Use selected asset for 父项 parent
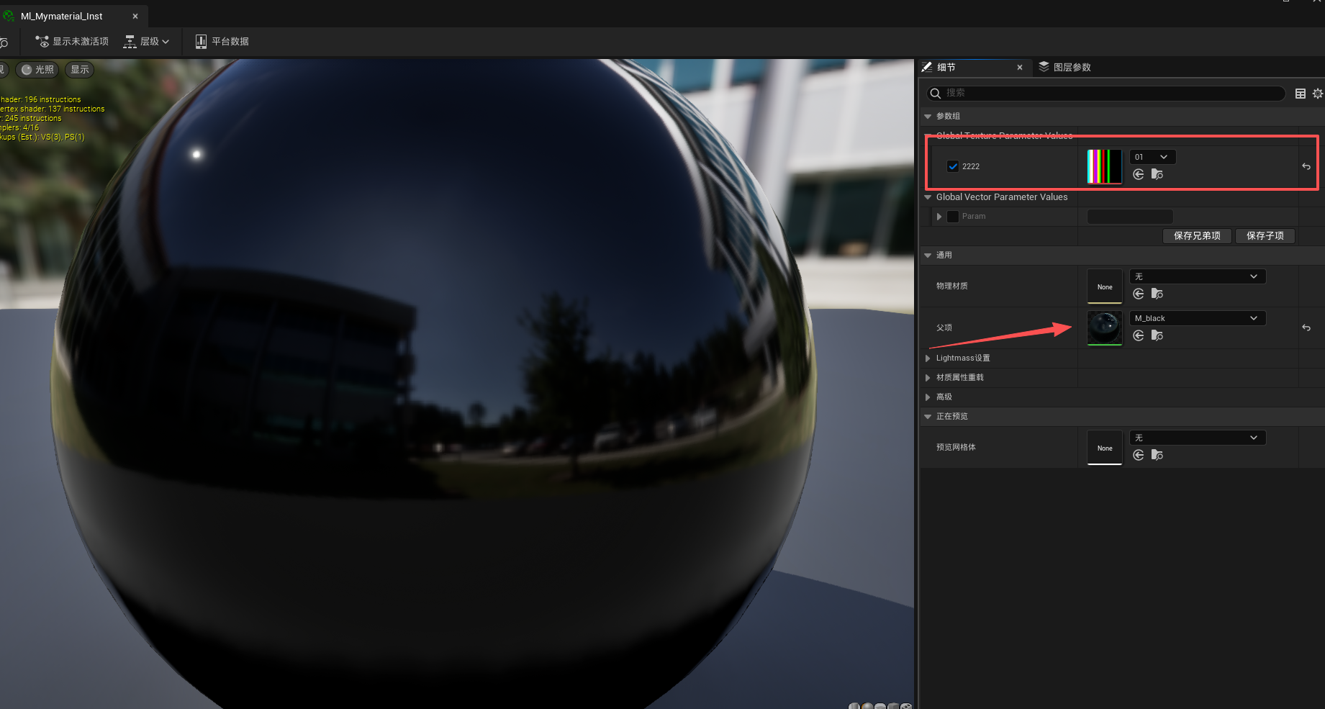 1139,335
